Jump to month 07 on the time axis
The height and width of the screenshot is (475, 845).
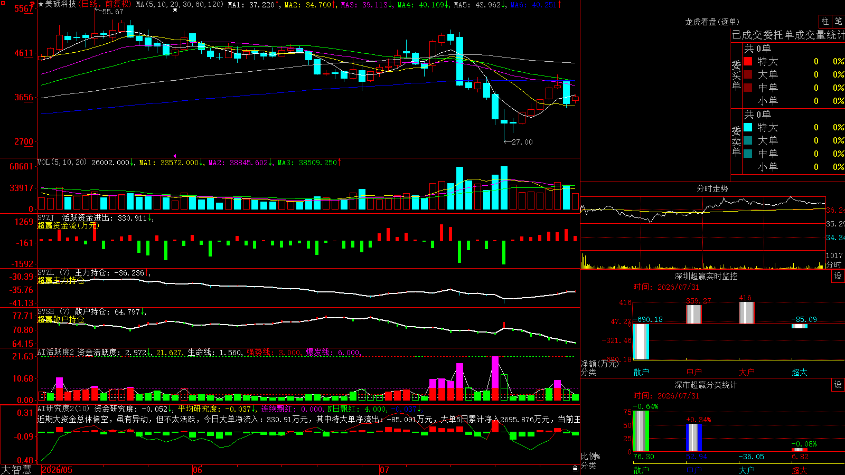pos(384,470)
